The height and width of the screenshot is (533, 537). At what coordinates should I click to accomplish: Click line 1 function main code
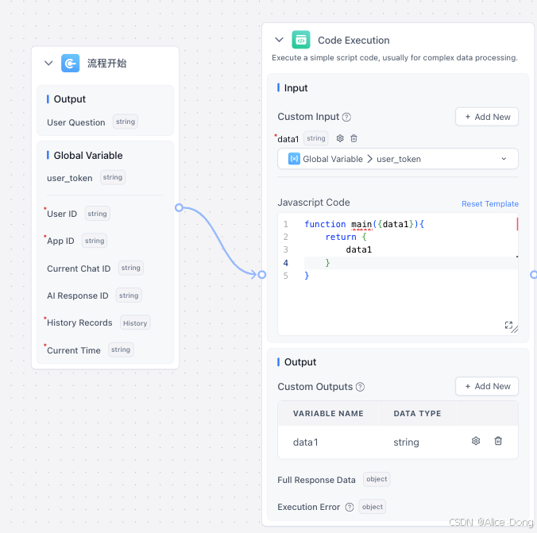coord(364,224)
